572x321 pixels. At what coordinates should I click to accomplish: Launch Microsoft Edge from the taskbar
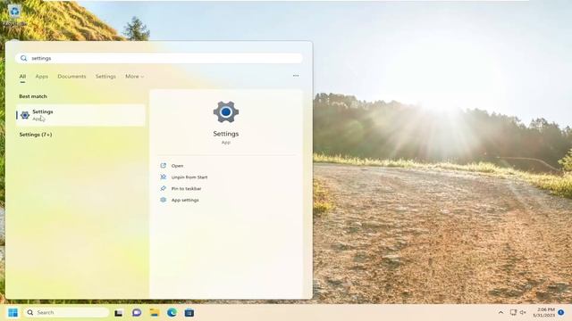pos(172,313)
